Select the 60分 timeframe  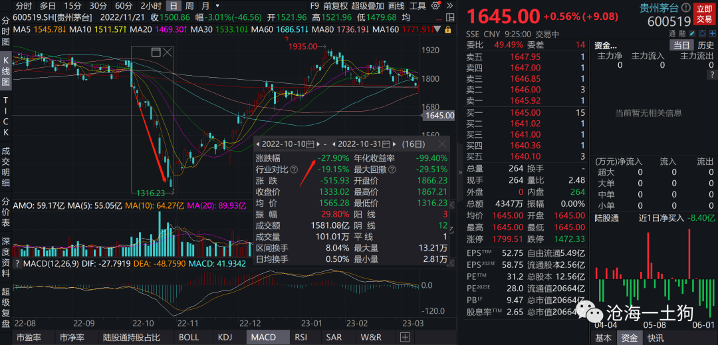(x=123, y=6)
